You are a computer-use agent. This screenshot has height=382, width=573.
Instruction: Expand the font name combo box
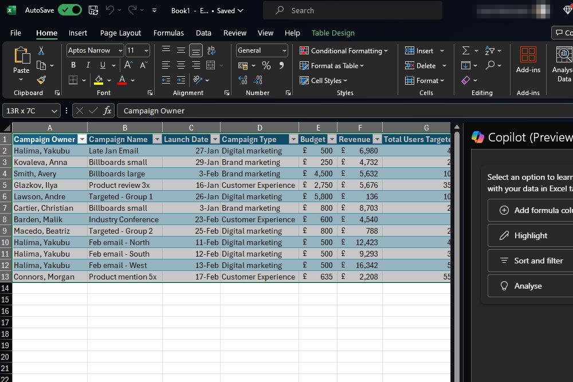click(x=120, y=50)
